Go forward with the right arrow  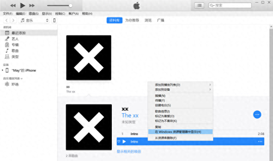[x=13, y=20]
